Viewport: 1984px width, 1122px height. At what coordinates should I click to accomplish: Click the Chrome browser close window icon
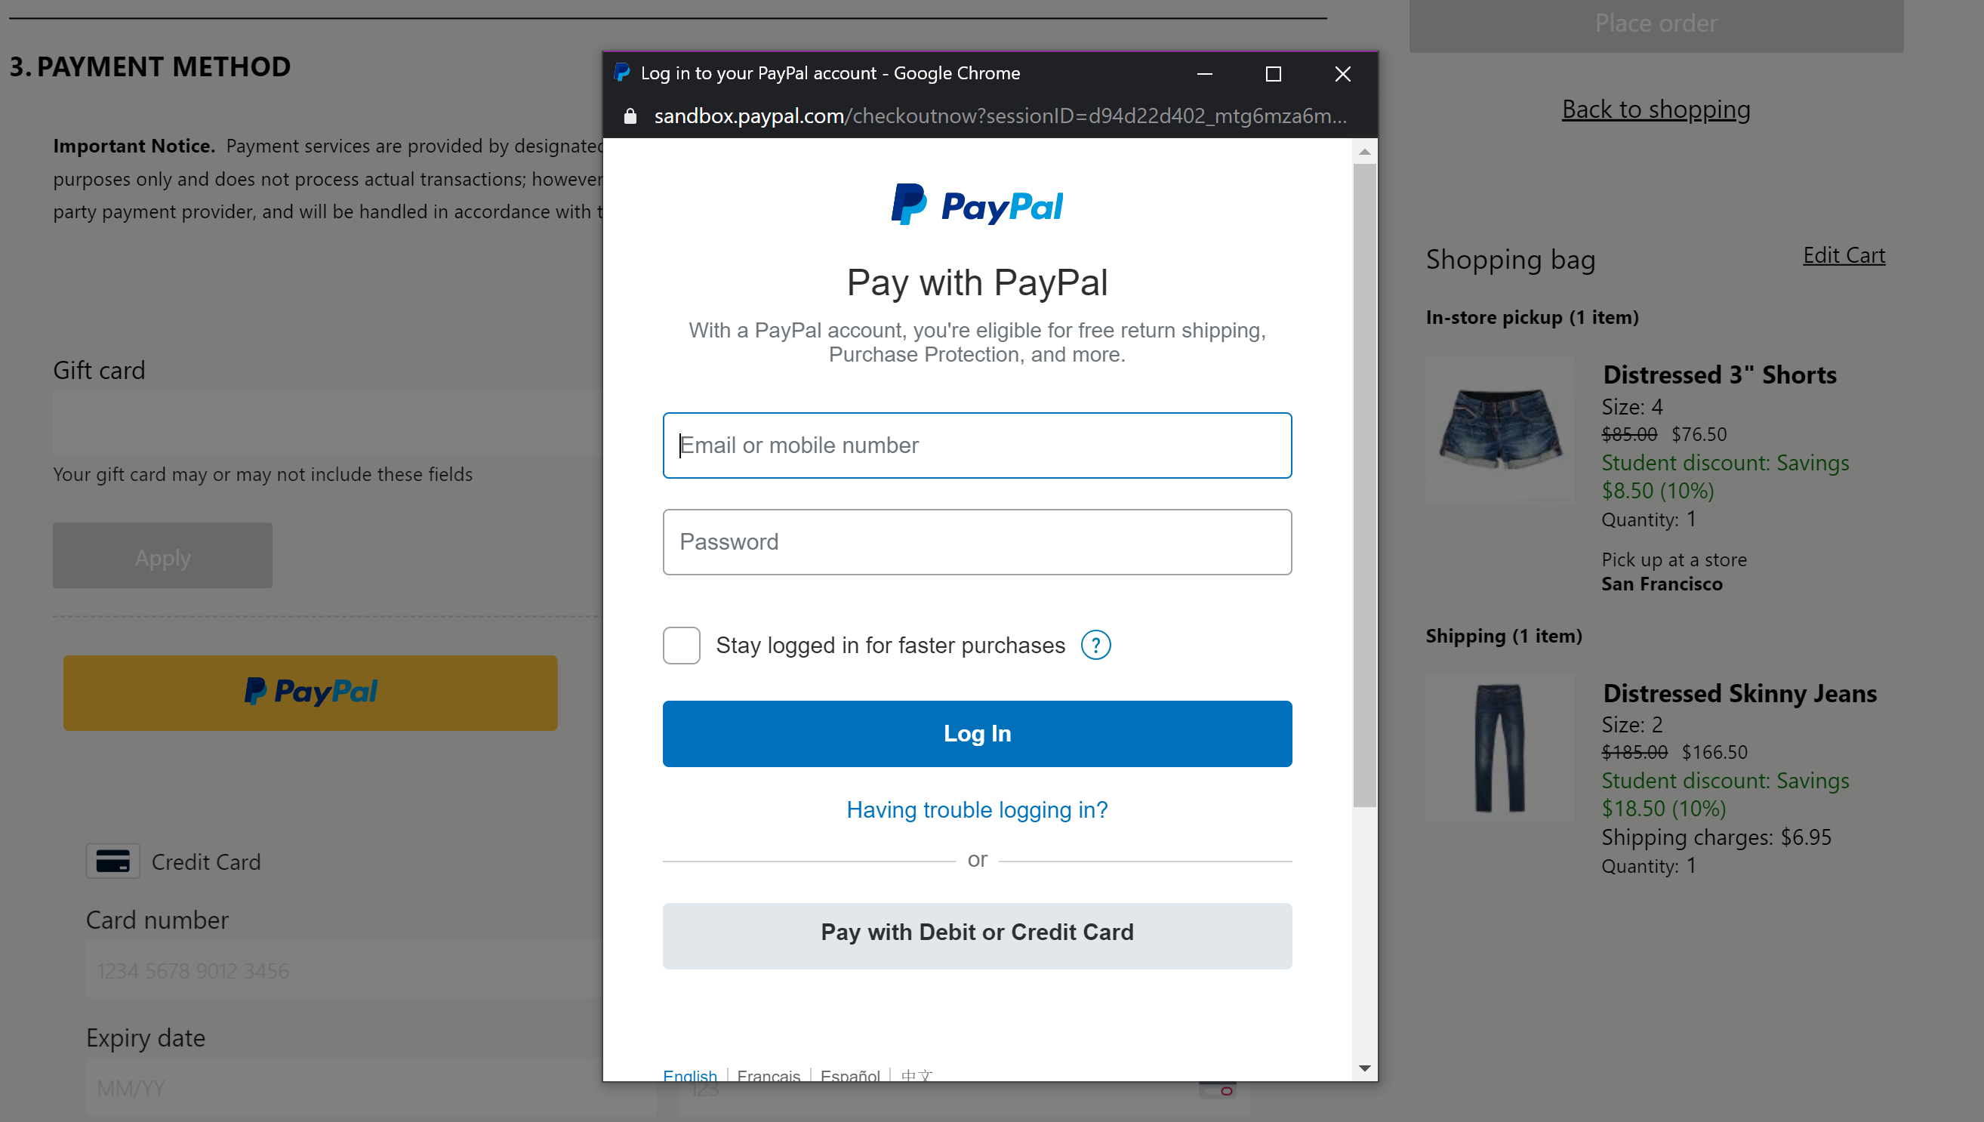(x=1344, y=74)
